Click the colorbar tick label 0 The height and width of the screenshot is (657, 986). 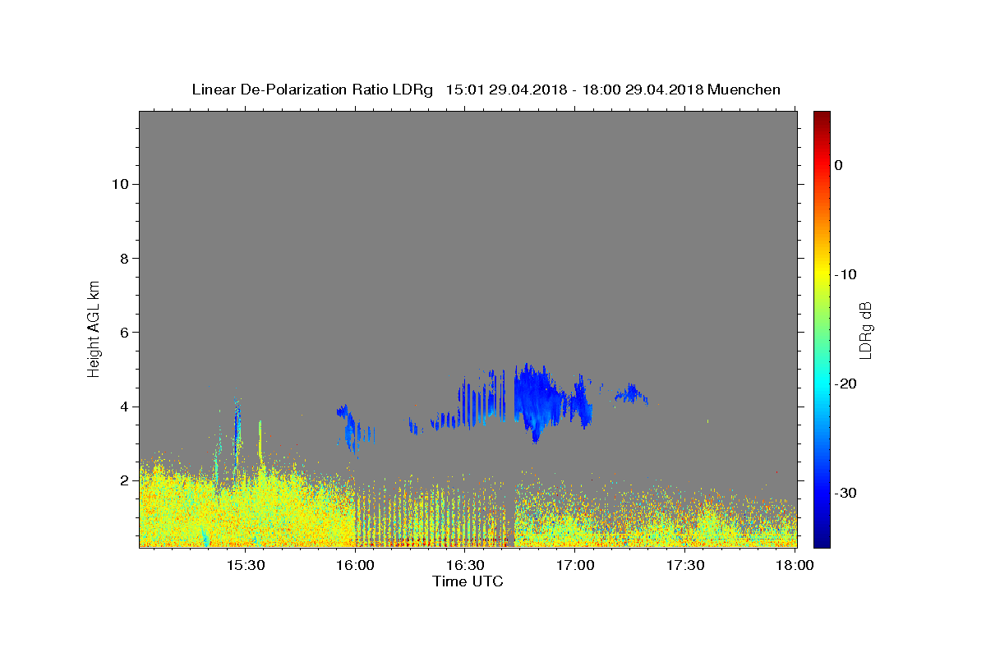[838, 165]
